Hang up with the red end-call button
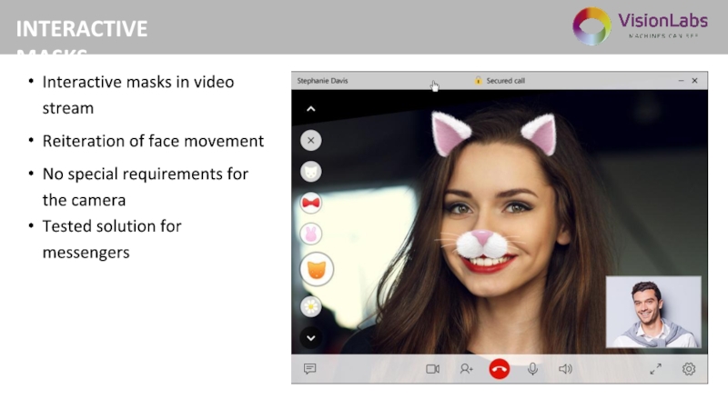Viewport: 728px width, 409px height. click(499, 369)
